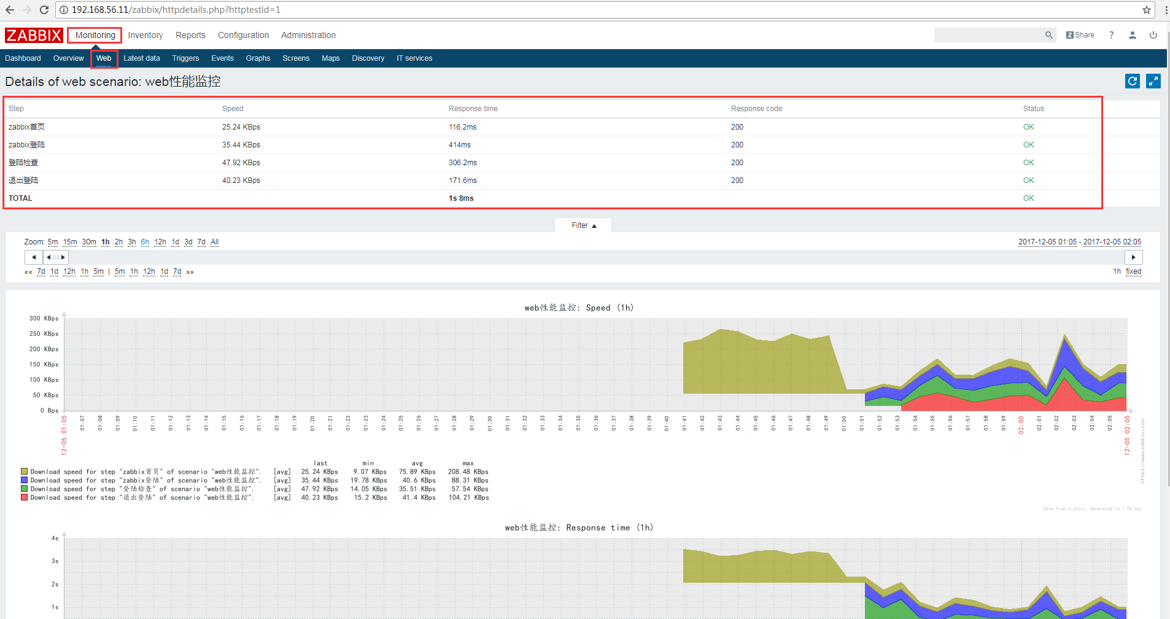Click TOTAL response time 1s 8ms

click(461, 198)
